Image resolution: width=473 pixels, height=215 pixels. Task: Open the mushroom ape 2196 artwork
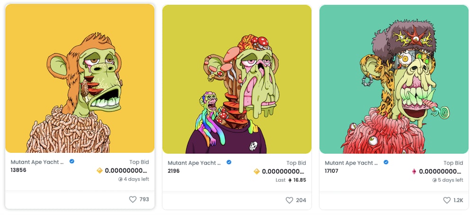tap(237, 79)
